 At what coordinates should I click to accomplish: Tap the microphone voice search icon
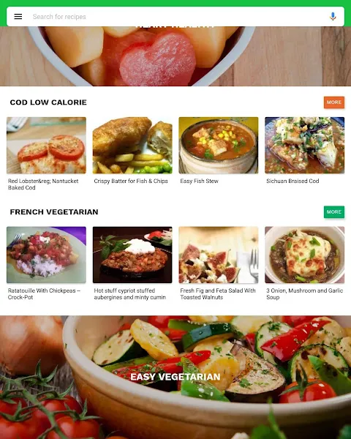pyautogui.click(x=333, y=17)
